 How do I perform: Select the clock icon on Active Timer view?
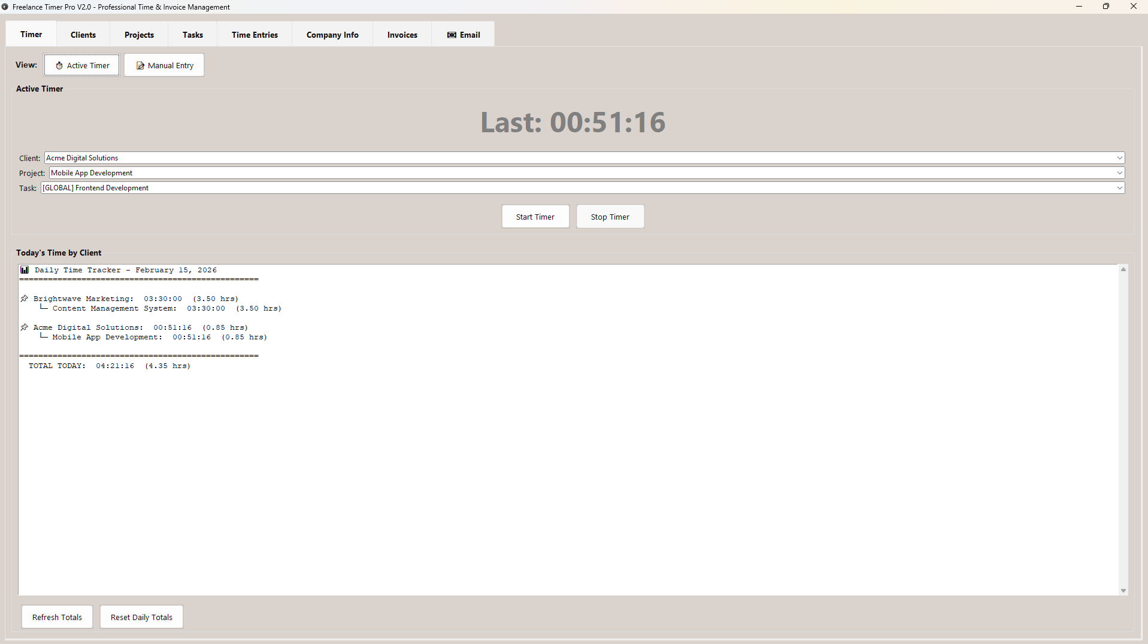[x=59, y=65]
